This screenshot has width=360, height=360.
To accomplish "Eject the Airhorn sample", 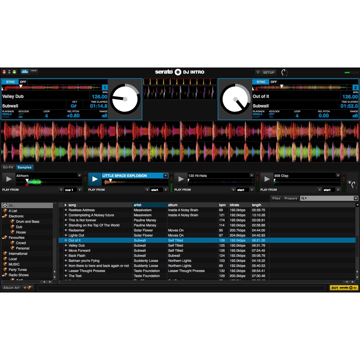I will click(x=79, y=176).
